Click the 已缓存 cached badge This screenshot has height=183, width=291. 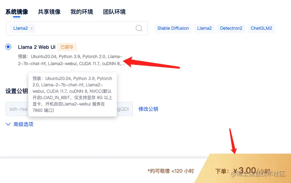click(67, 47)
